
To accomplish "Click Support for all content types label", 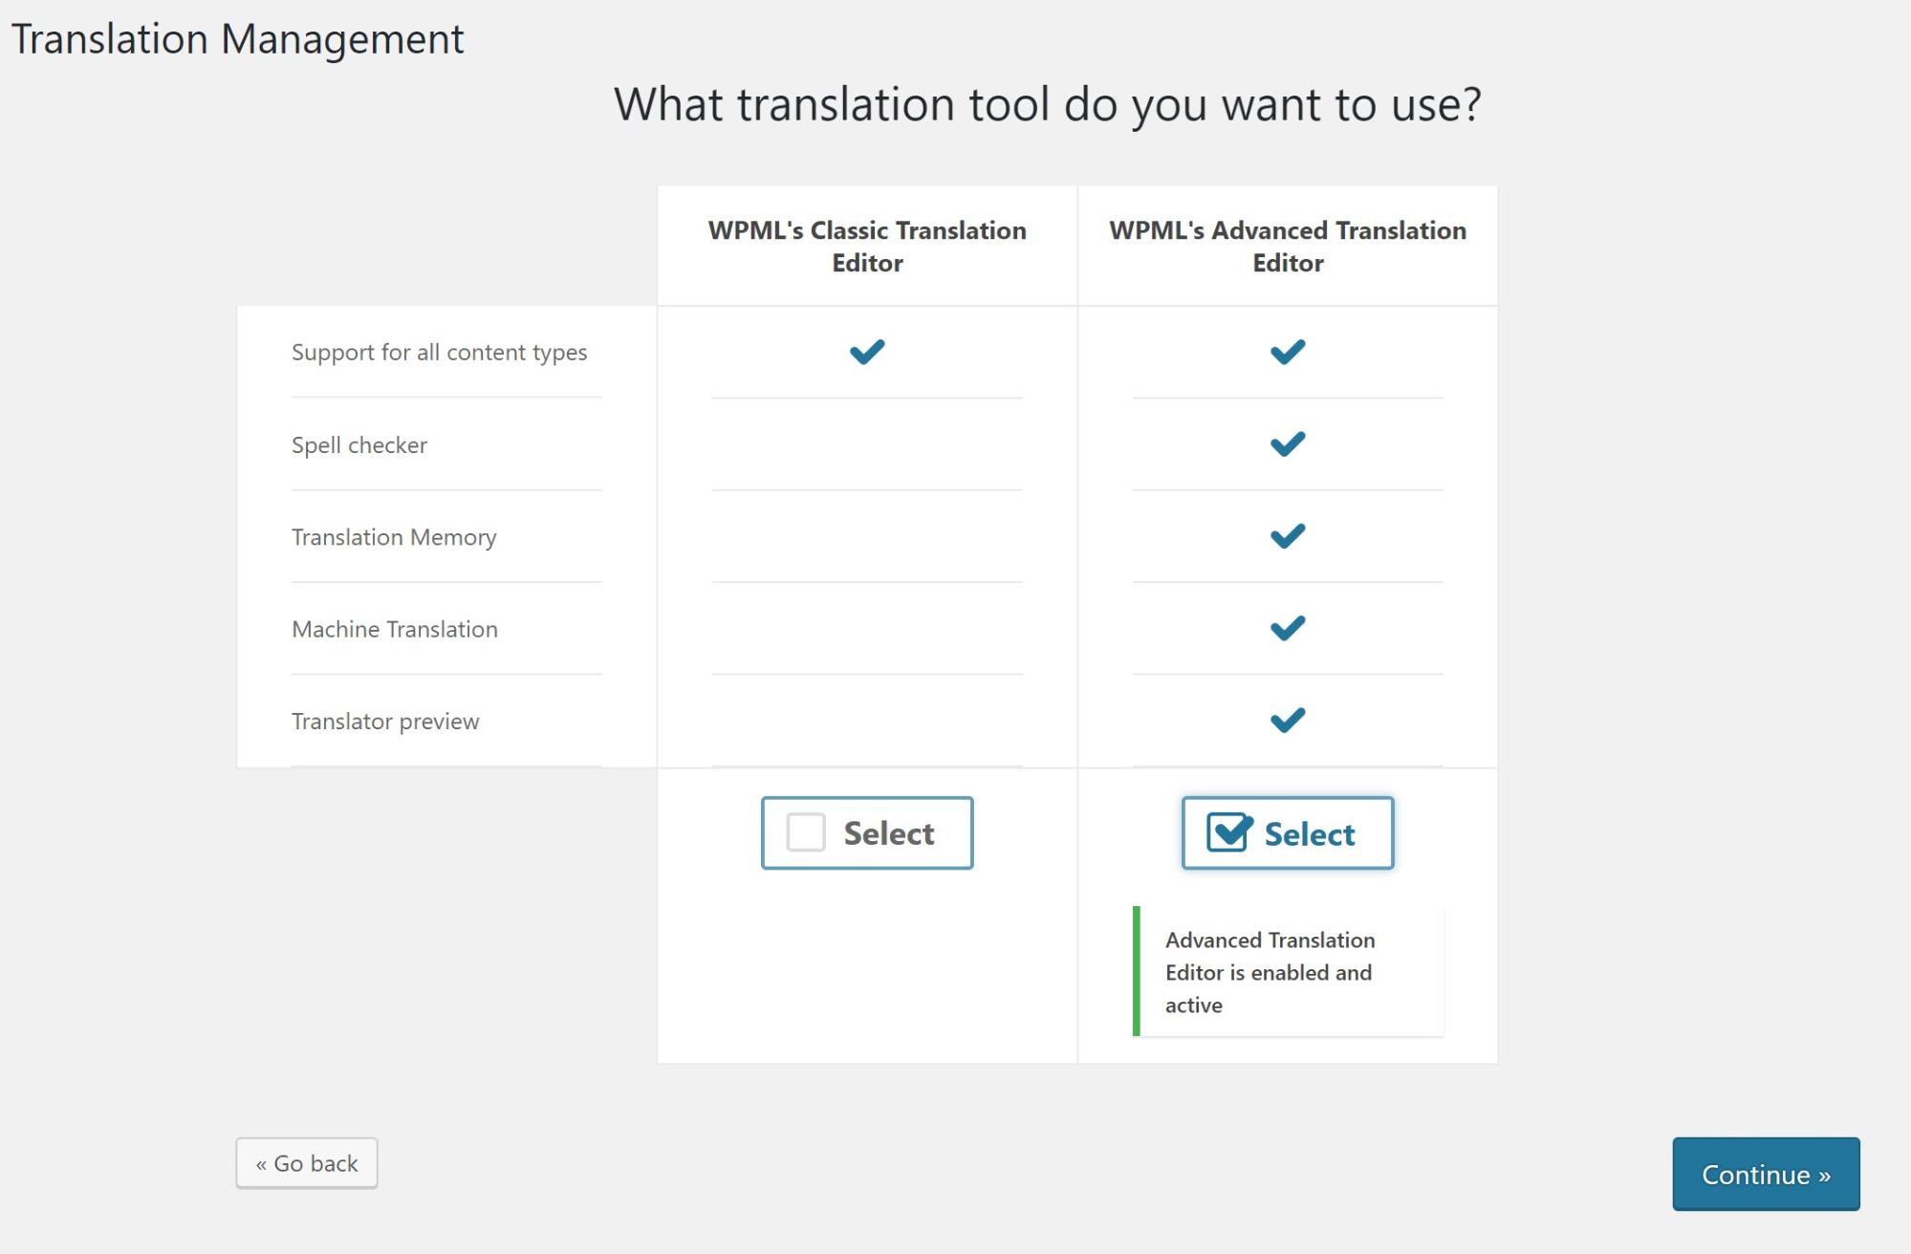I will [439, 353].
